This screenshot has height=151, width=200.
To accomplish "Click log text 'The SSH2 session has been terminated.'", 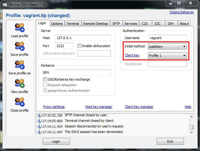I will click(x=94, y=132).
